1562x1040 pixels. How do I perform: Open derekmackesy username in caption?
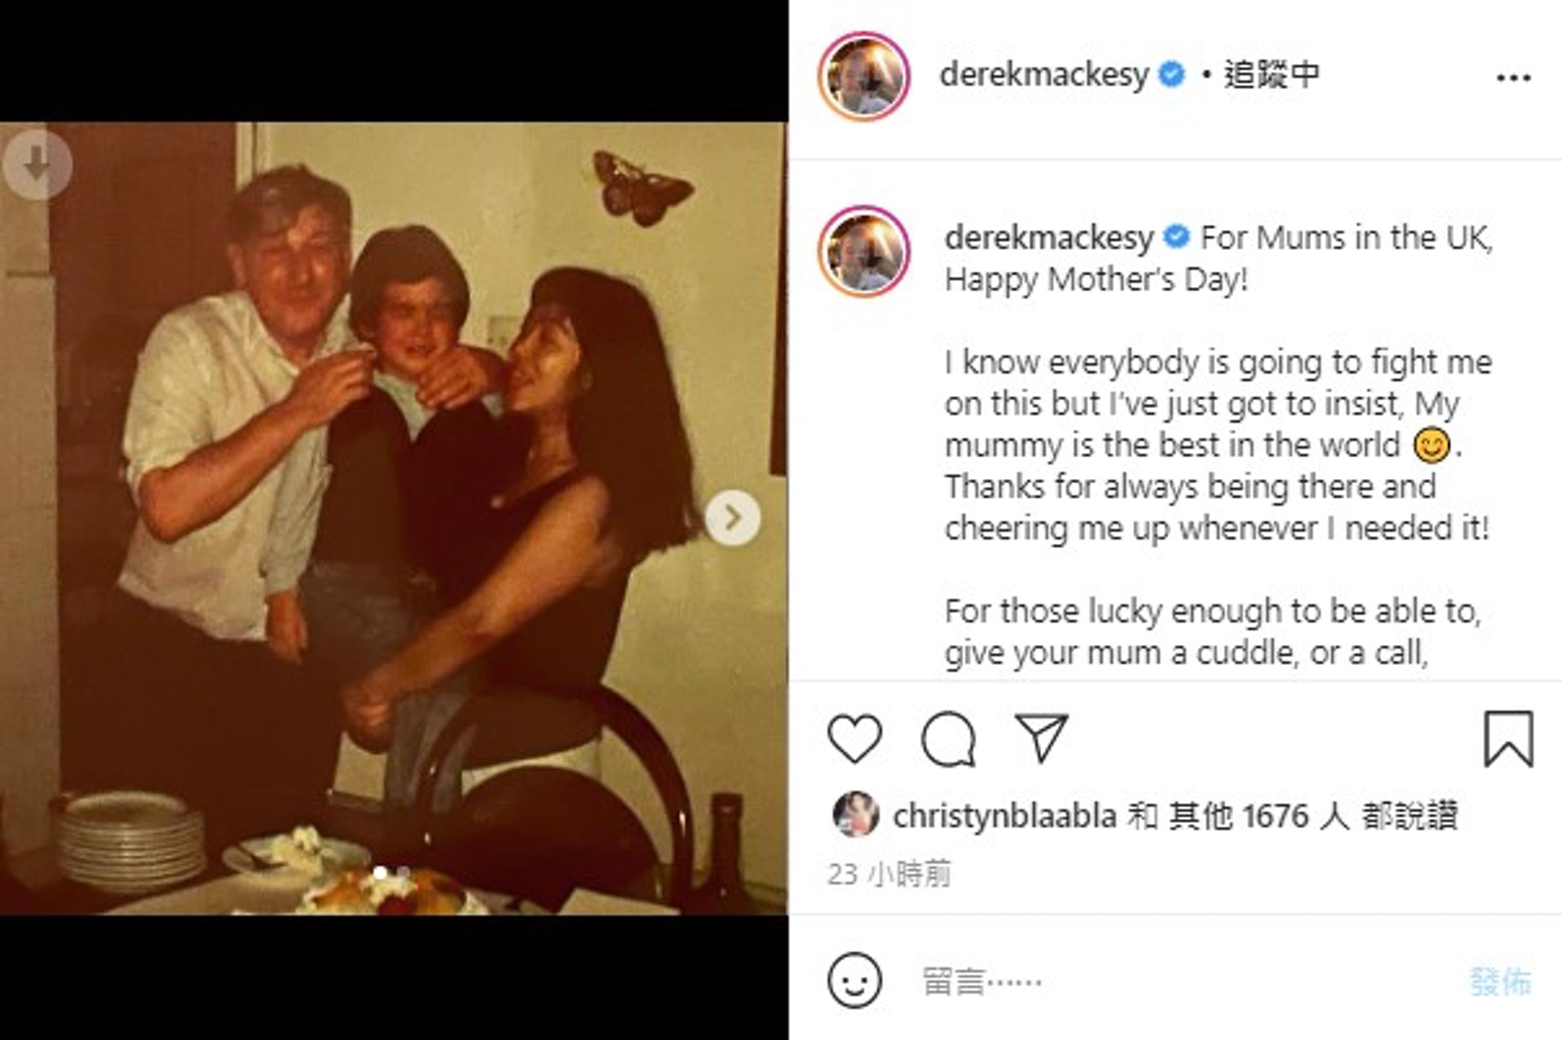pos(1049,238)
